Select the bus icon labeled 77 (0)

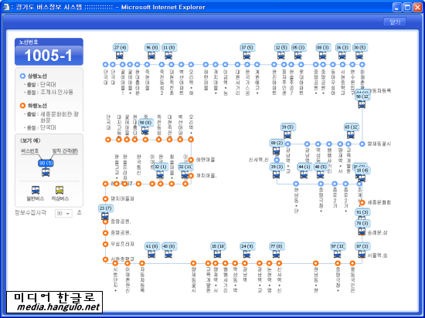pos(276,254)
